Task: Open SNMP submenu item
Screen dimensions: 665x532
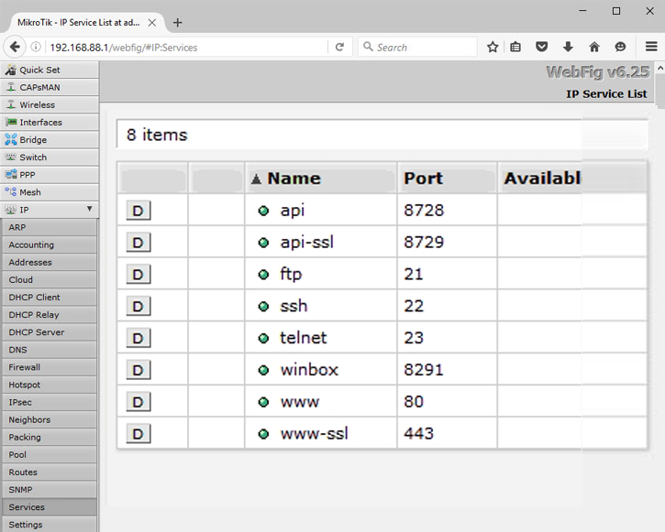Action: (50, 489)
